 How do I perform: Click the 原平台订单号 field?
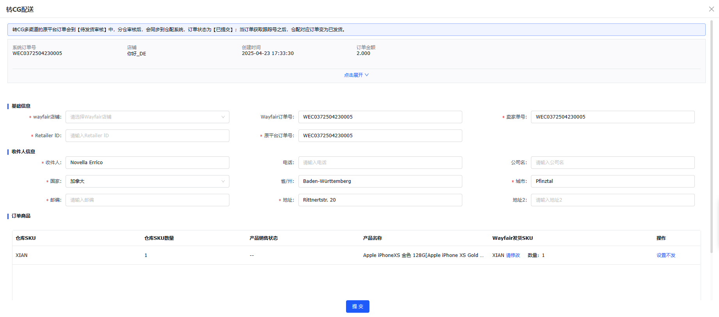(x=380, y=136)
